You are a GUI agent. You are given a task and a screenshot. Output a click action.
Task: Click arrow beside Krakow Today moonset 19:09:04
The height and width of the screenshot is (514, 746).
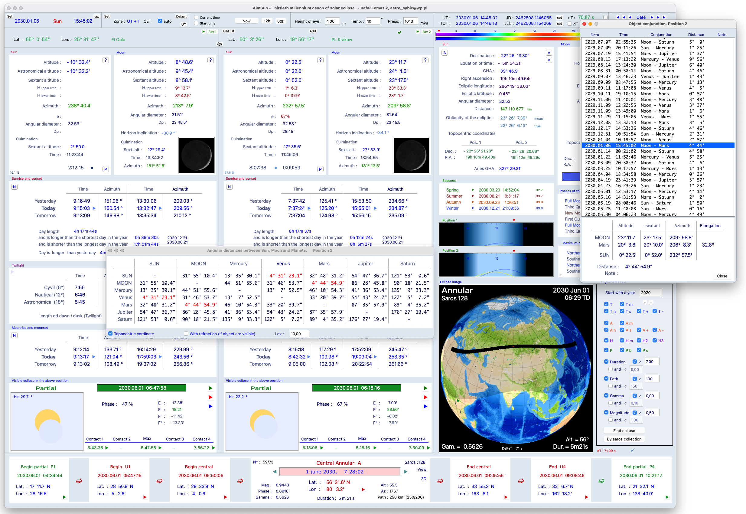[x=375, y=357]
